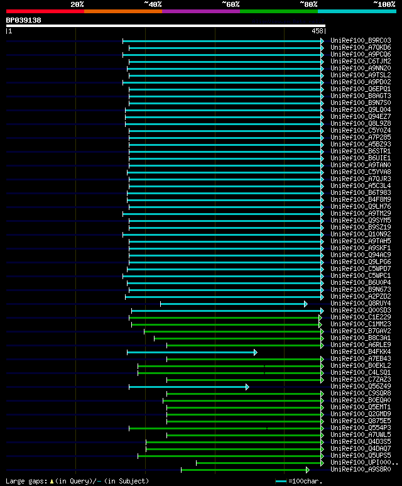Viewport: 402px width, 486px height.
Task: Go to UniRef100_C5WPC1 hit
Action: [361, 275]
